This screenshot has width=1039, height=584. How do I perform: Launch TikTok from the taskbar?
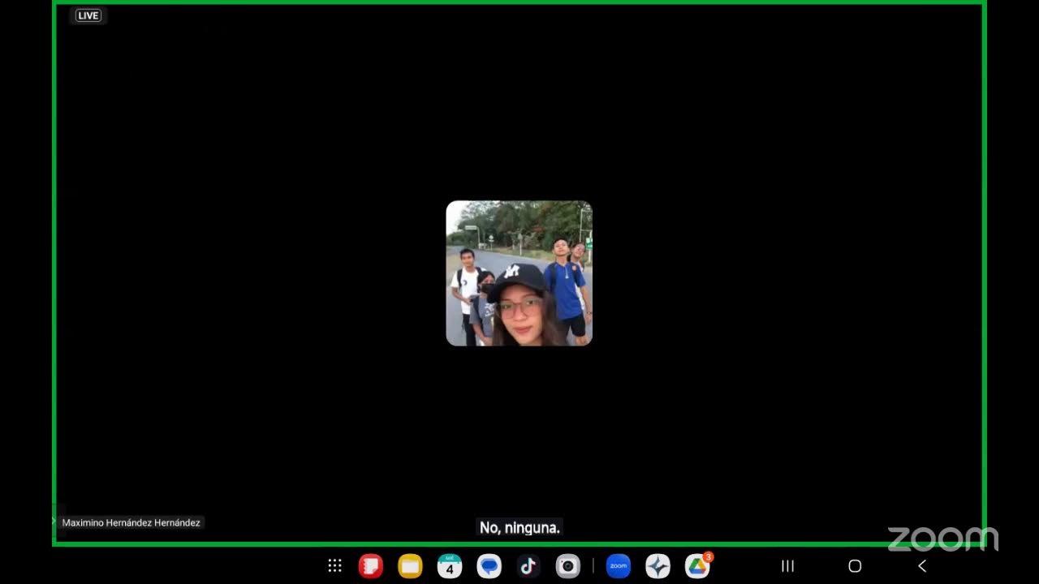pyautogui.click(x=528, y=566)
